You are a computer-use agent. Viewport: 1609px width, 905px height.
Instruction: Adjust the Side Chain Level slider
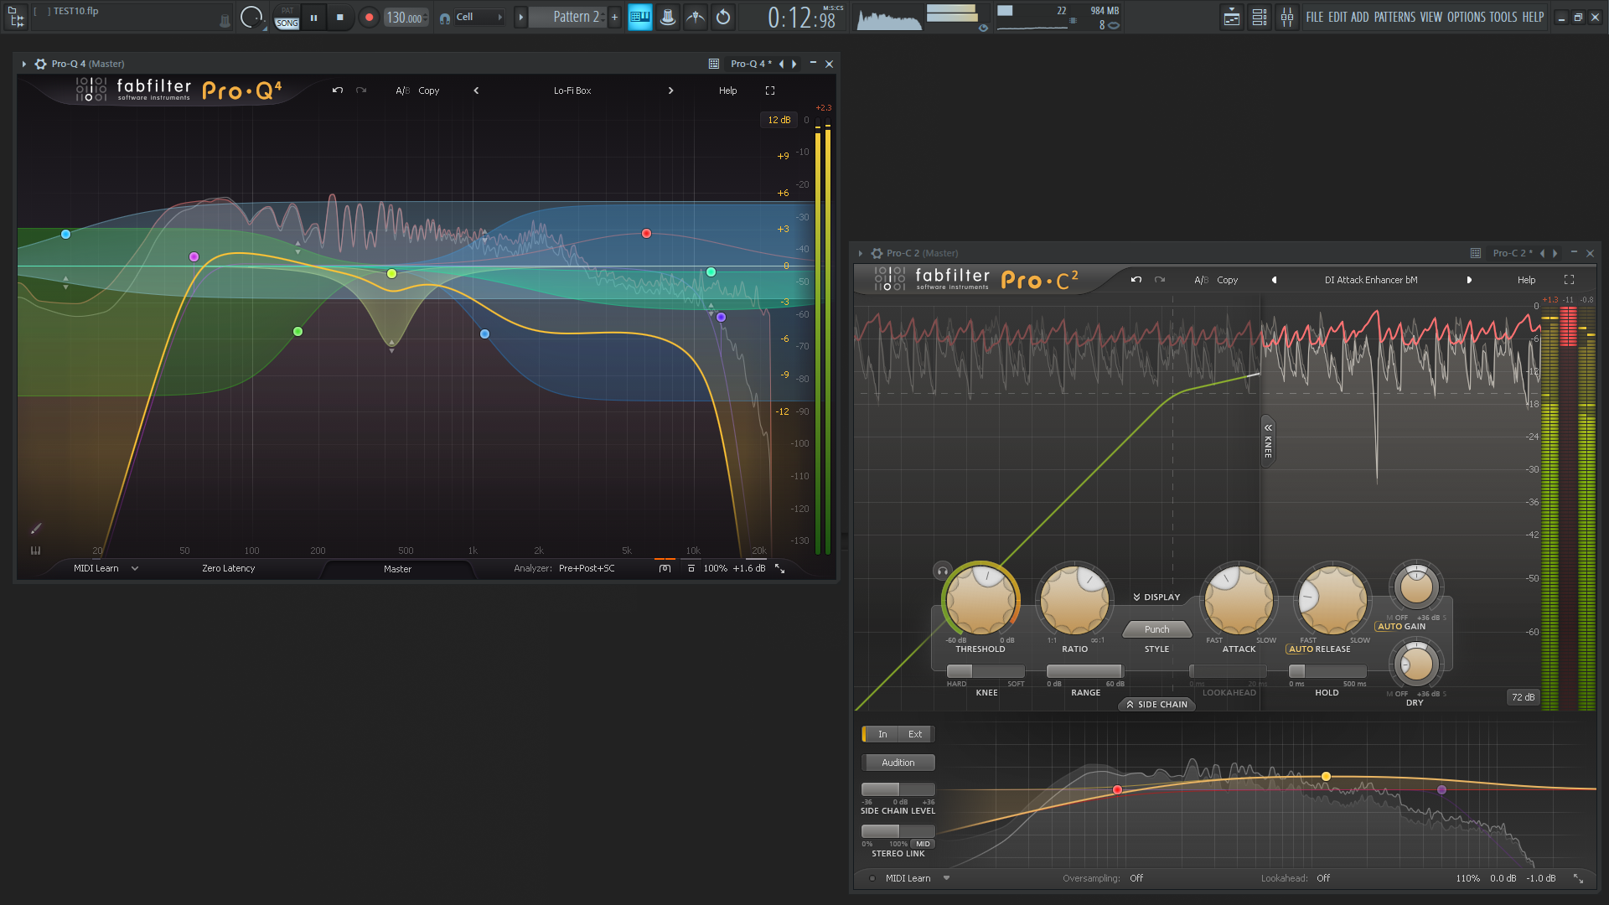point(898,789)
